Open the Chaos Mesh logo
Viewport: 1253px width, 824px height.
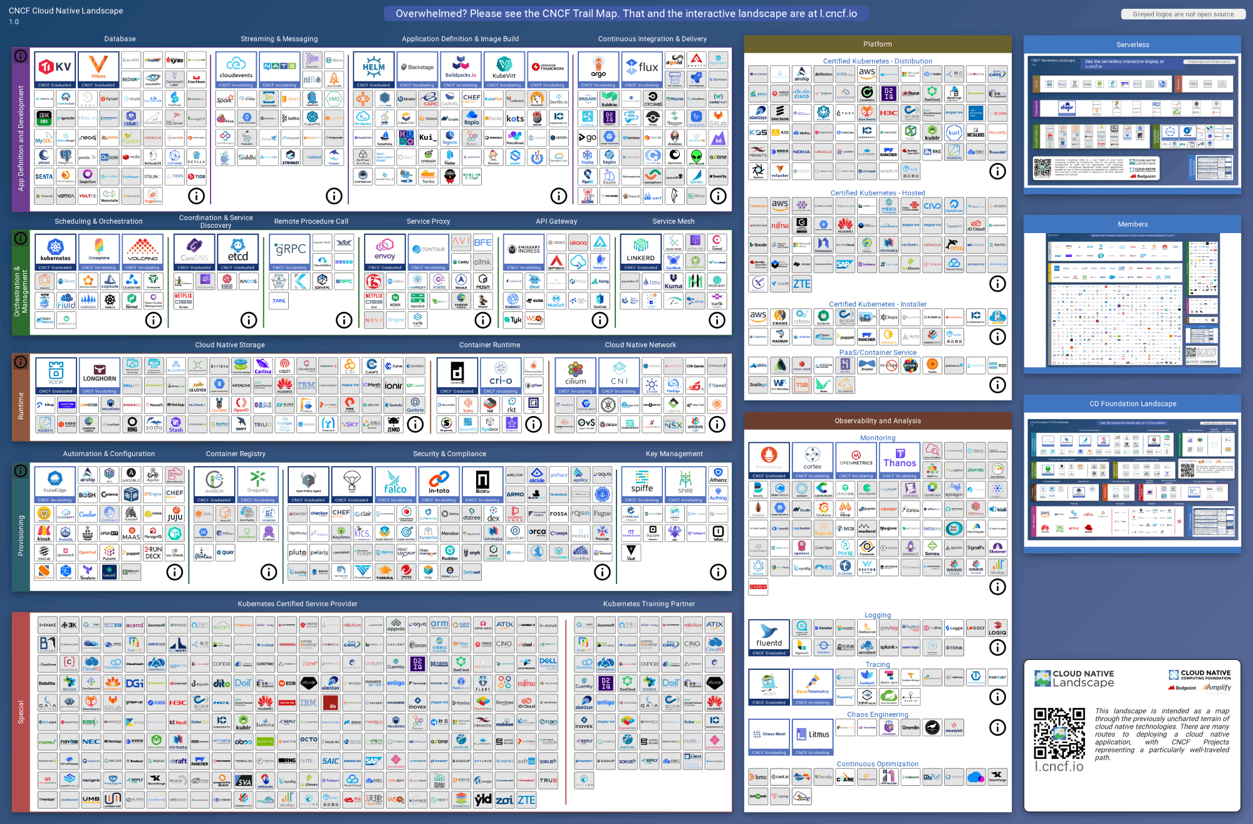769,738
